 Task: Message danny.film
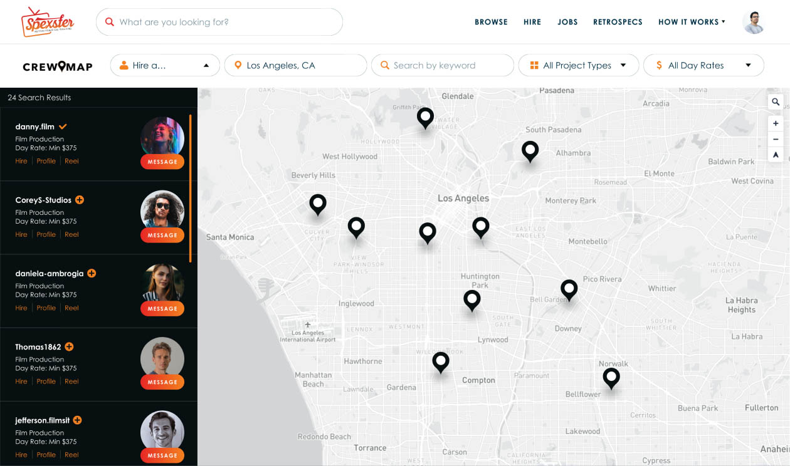click(x=162, y=162)
